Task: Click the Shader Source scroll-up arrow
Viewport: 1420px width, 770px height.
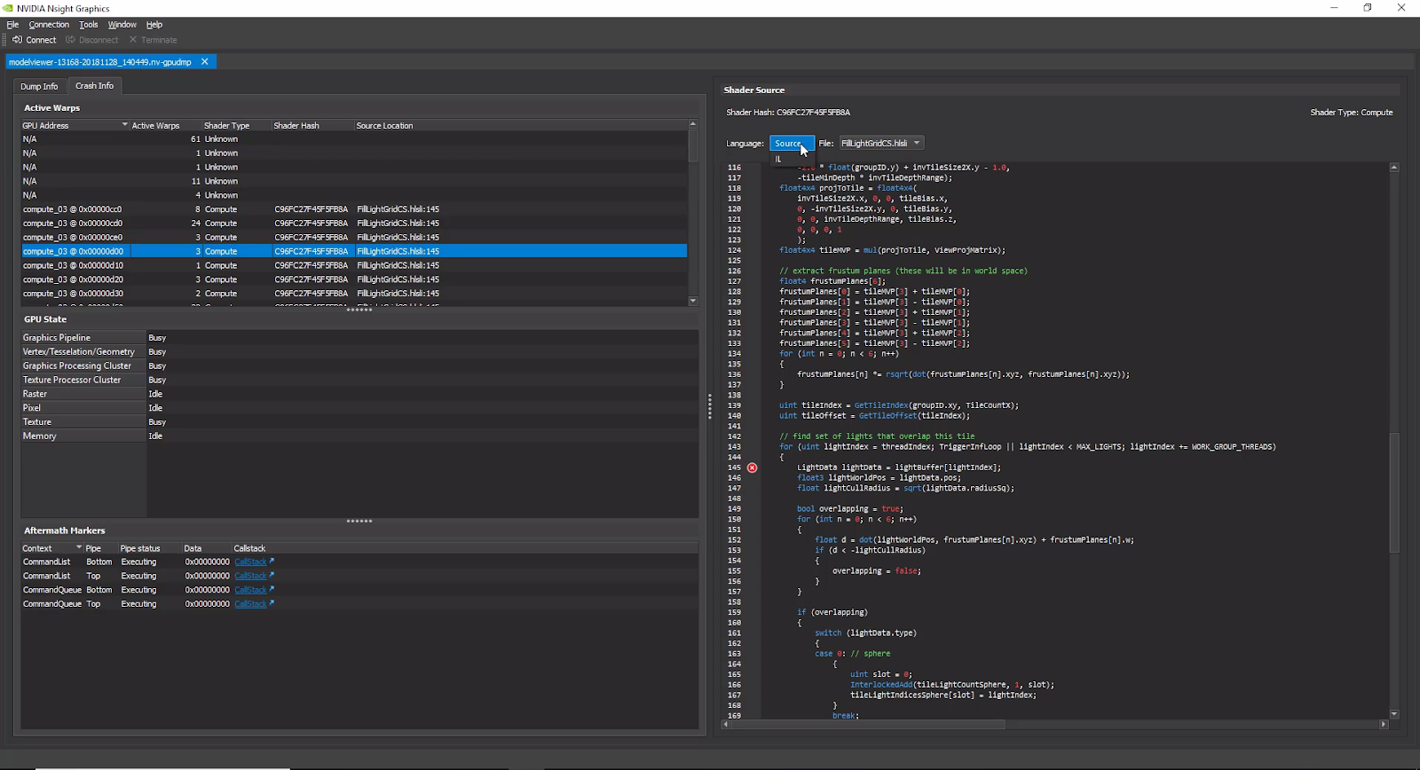Action: coord(1394,167)
